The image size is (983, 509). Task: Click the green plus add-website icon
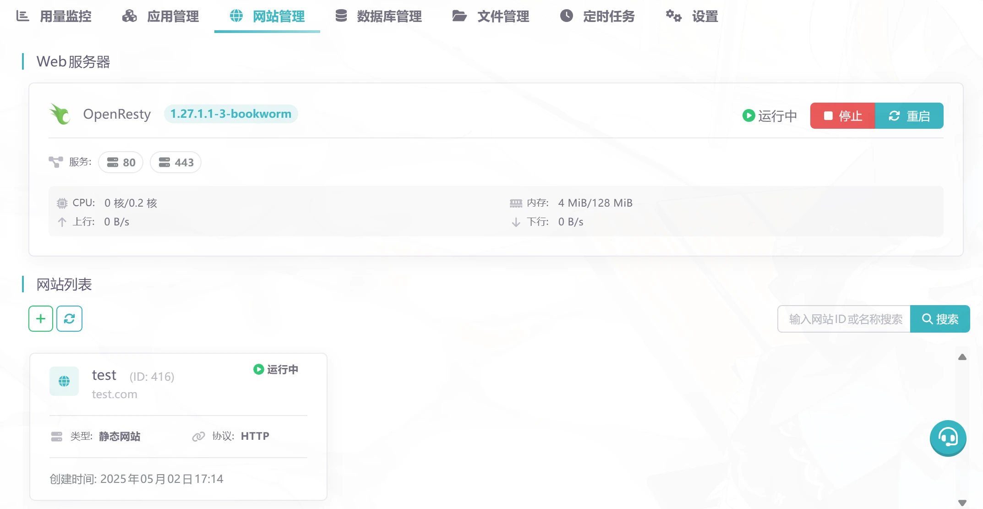click(x=41, y=318)
